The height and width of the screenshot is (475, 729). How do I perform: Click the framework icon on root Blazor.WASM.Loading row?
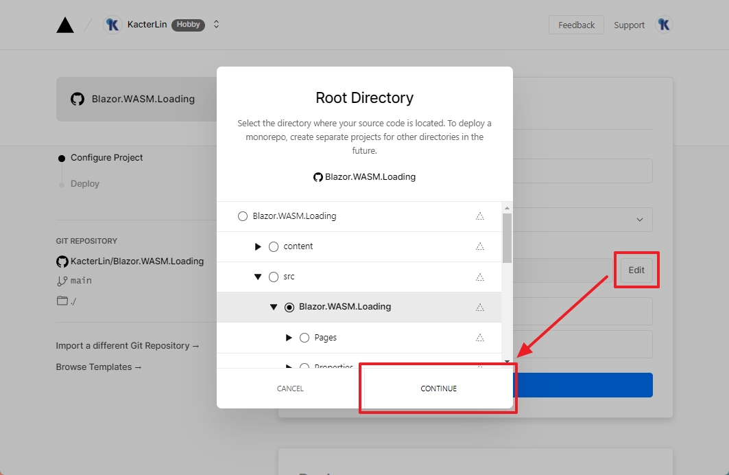coord(480,216)
